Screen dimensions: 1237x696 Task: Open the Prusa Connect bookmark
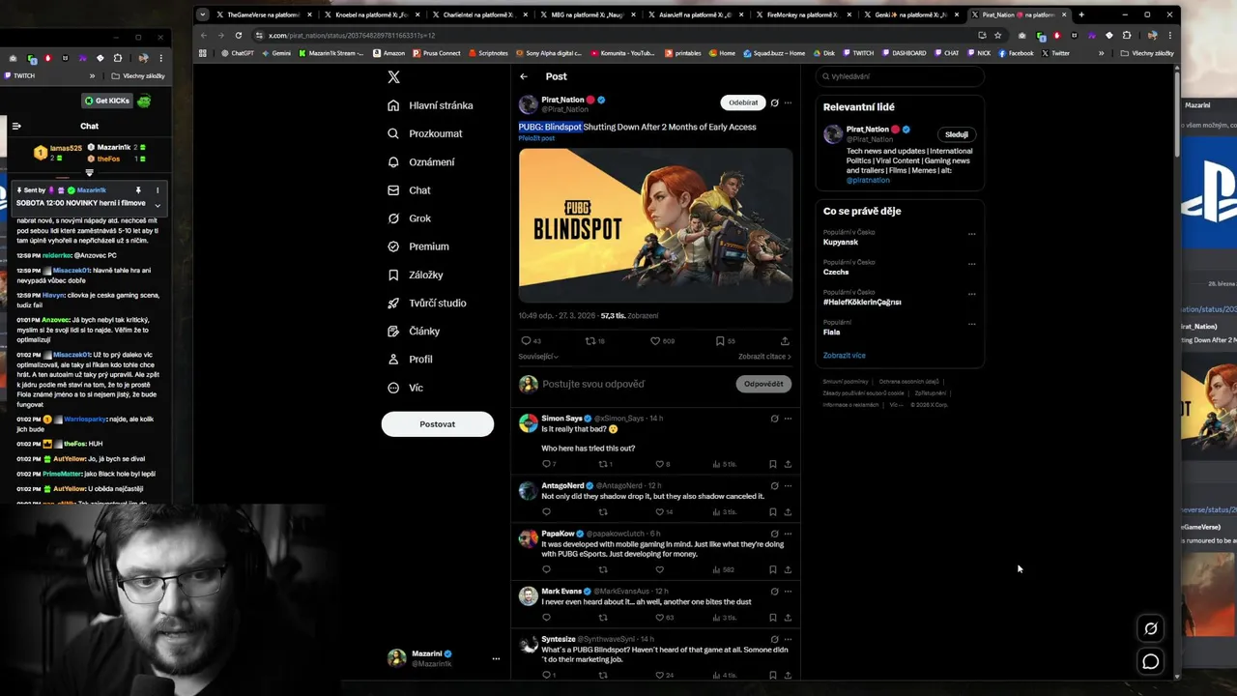click(x=439, y=53)
